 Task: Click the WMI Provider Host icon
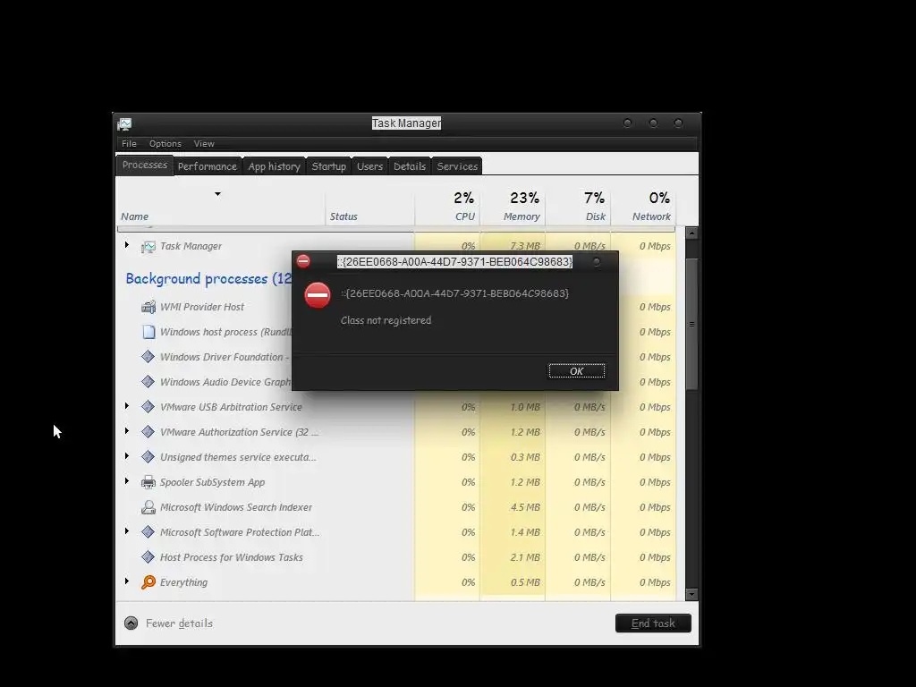coord(148,308)
